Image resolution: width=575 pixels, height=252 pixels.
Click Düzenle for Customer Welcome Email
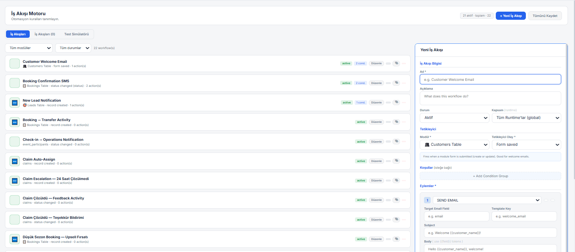(376, 64)
